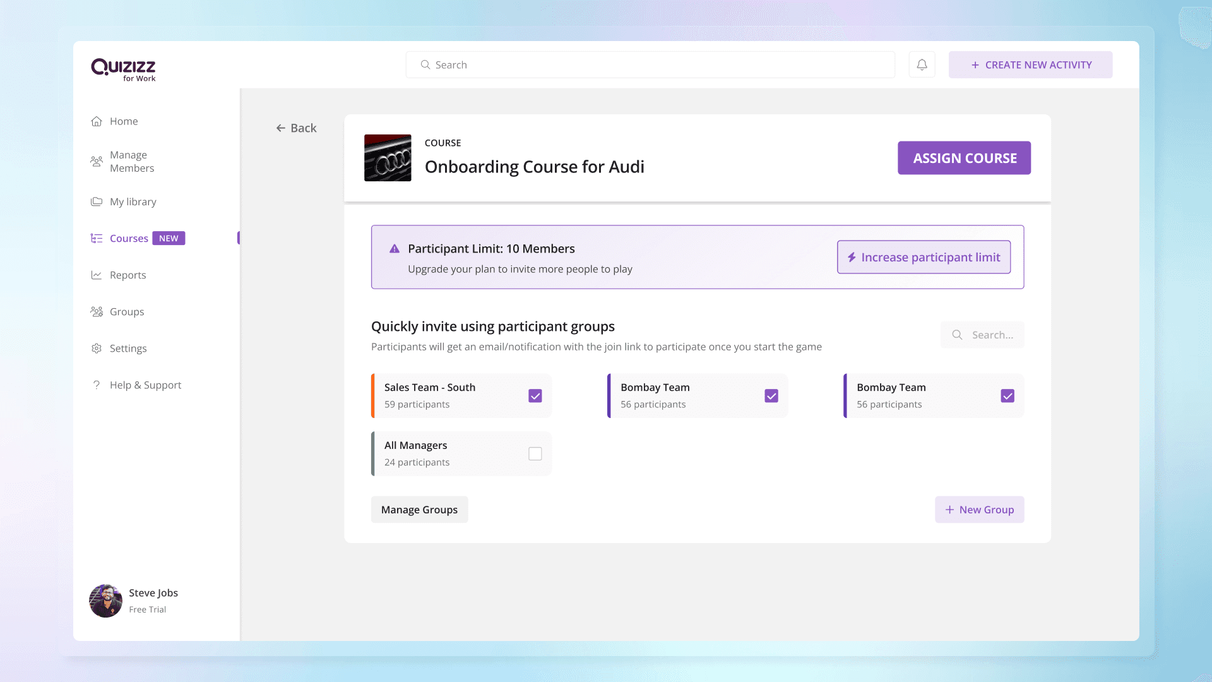Check the All Managers group checkbox
1212x682 pixels.
(535, 454)
